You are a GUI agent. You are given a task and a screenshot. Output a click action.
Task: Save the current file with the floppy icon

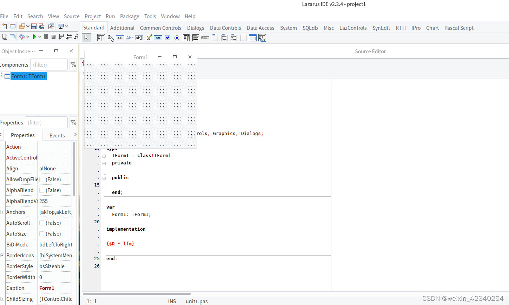pos(34,26)
